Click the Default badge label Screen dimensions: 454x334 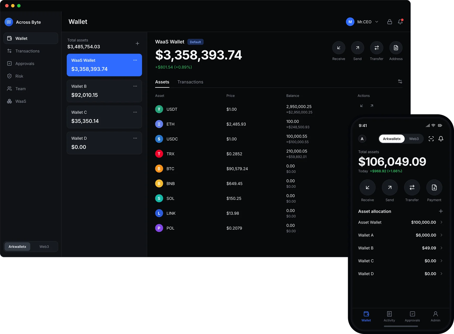(x=195, y=42)
